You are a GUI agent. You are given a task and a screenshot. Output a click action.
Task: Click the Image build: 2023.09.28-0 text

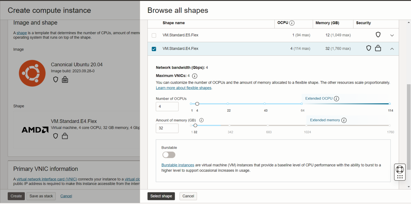coord(73,71)
